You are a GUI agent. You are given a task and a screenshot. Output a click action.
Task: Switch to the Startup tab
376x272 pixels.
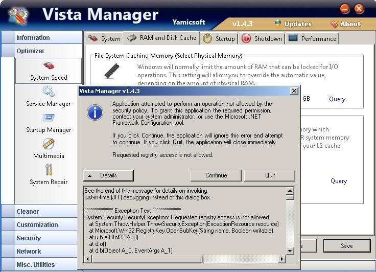tap(219, 38)
